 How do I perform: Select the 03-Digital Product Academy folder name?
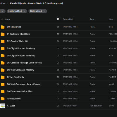pos(21,48)
